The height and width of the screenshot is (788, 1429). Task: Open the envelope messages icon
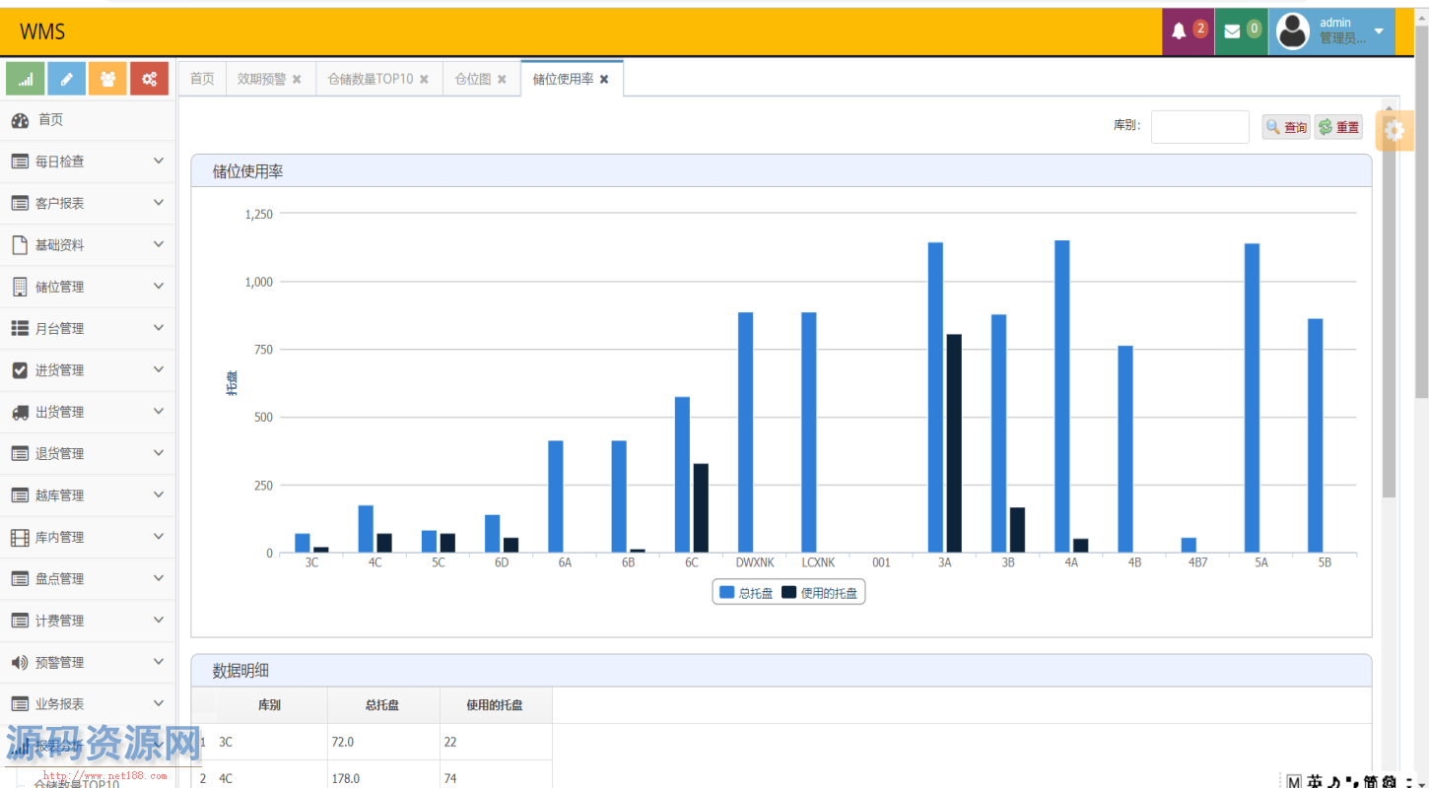click(x=1232, y=32)
